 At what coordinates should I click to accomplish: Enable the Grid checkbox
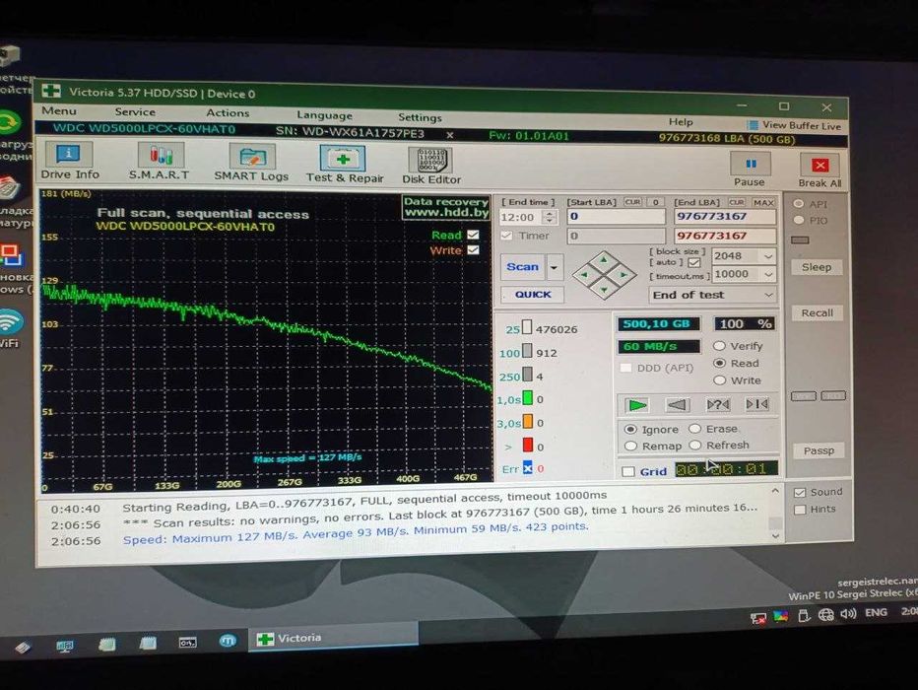click(628, 471)
